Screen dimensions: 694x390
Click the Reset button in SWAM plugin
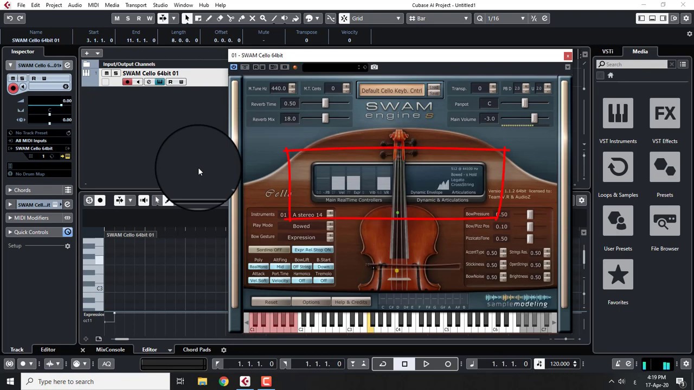(x=271, y=302)
